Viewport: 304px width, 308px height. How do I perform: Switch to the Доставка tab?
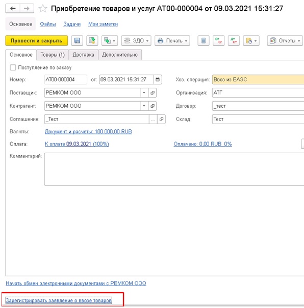click(x=83, y=55)
